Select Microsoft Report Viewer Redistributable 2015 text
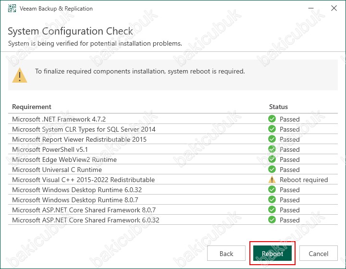Screen dimensions: 346x269 79,139
